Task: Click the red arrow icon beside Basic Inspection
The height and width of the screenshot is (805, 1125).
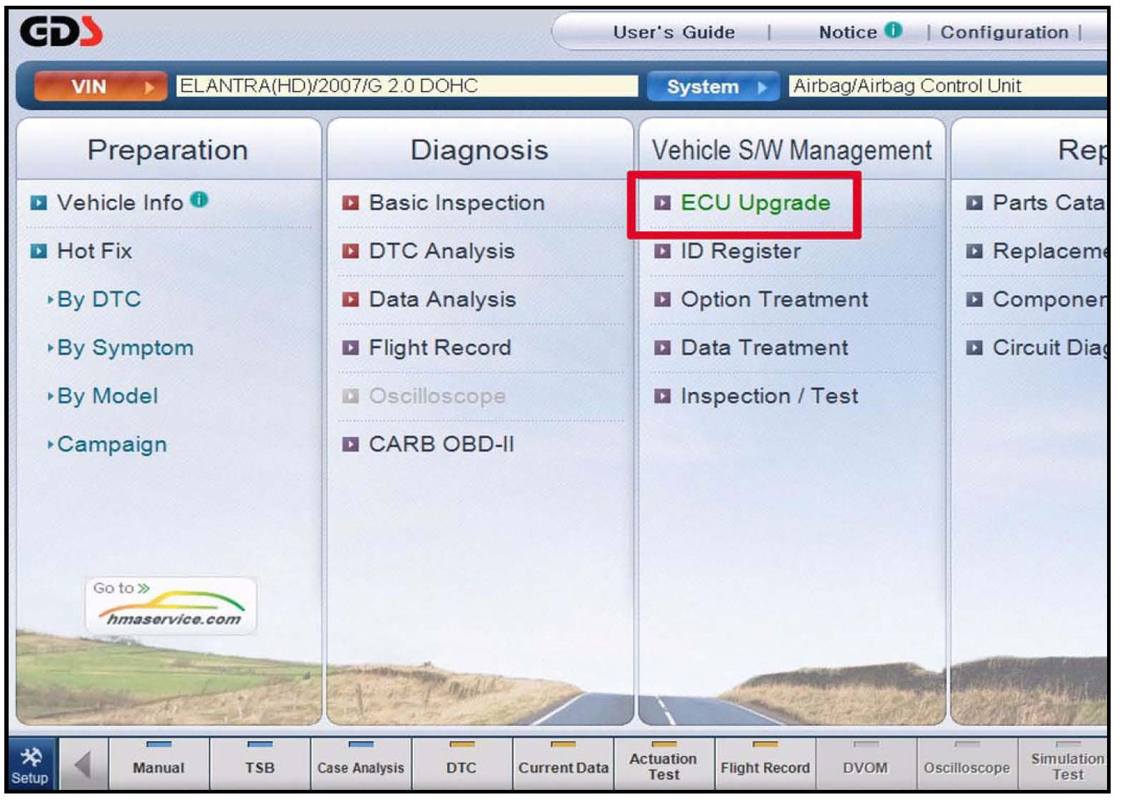Action: (350, 203)
